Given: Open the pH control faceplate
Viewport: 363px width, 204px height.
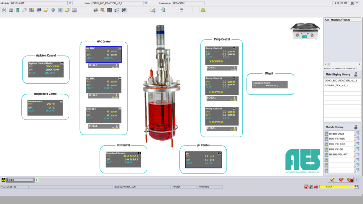Looking at the screenshot, I should 203,160.
